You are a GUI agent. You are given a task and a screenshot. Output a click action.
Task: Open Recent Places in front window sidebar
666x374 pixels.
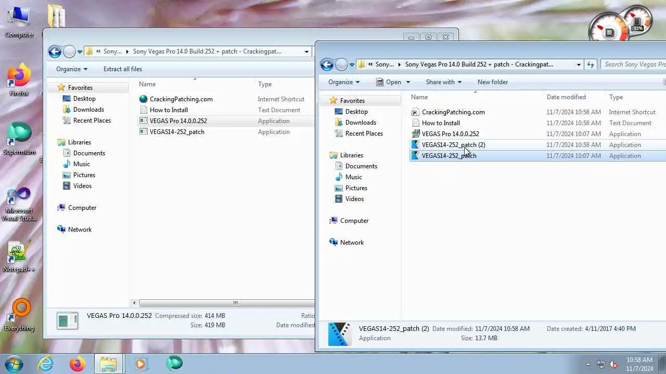pos(364,133)
